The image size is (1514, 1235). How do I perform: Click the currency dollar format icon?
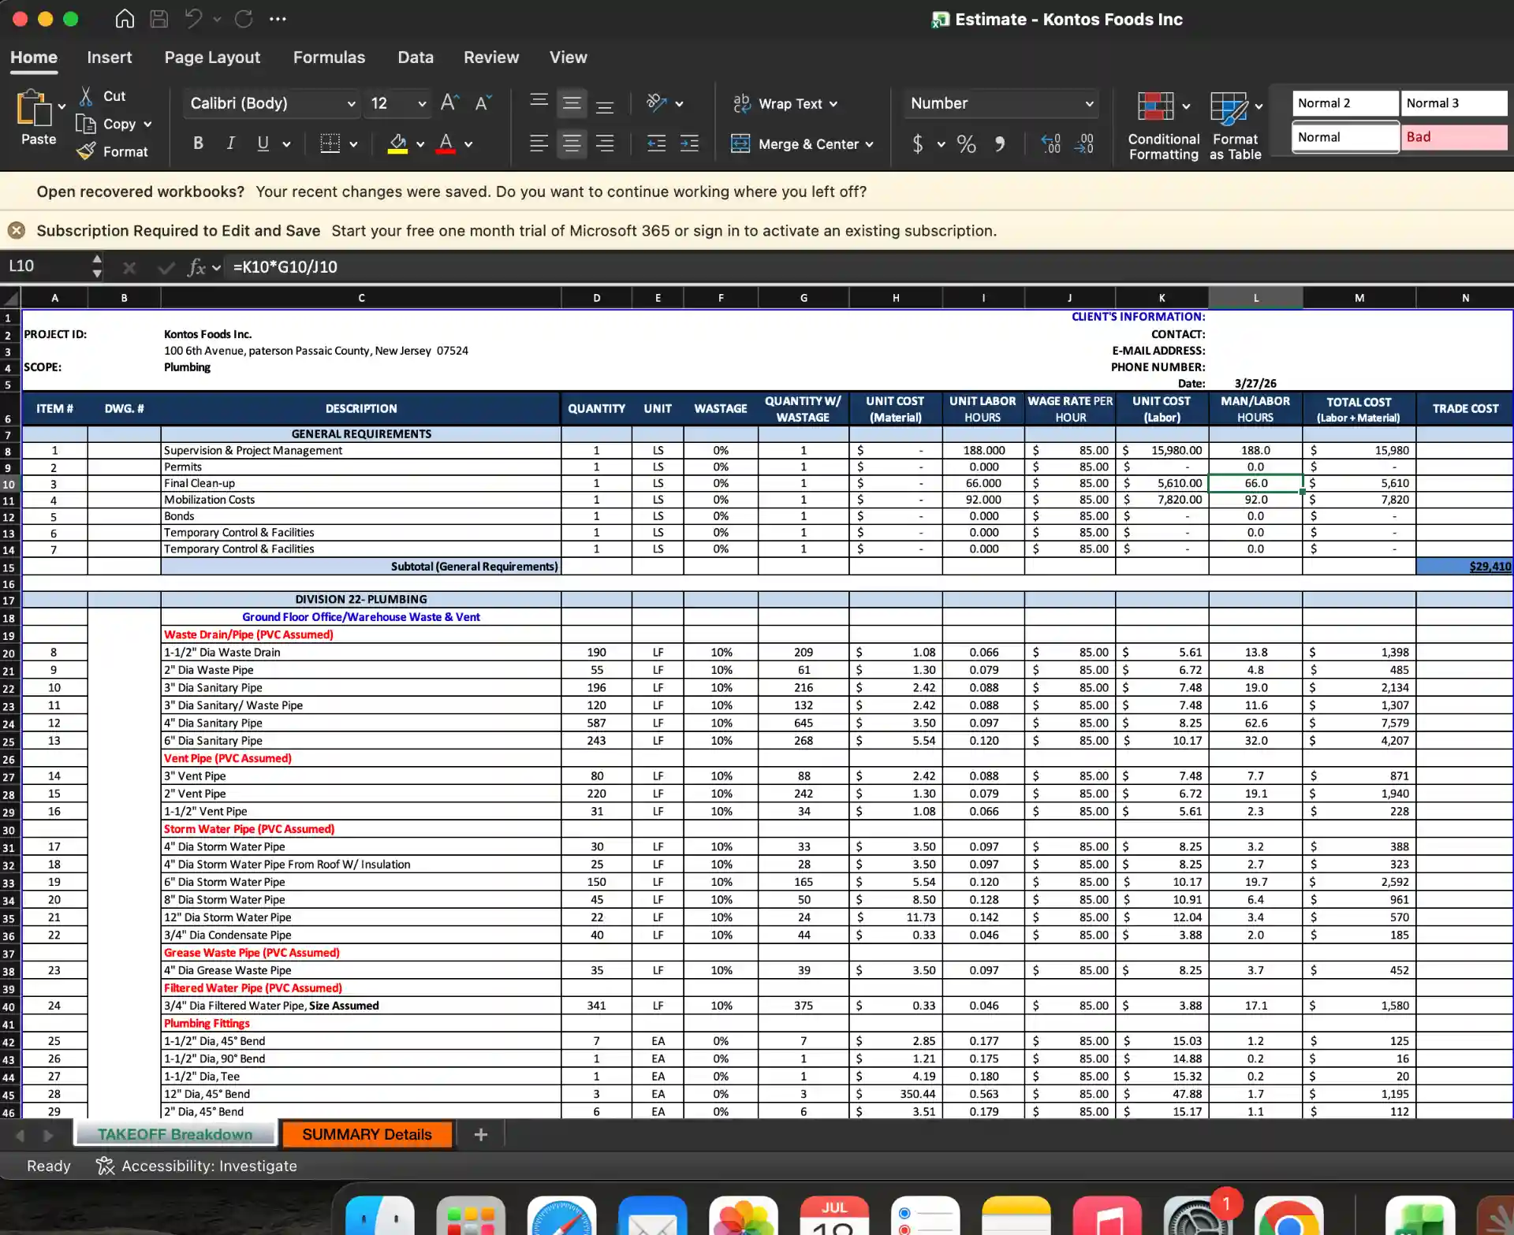[x=917, y=143]
